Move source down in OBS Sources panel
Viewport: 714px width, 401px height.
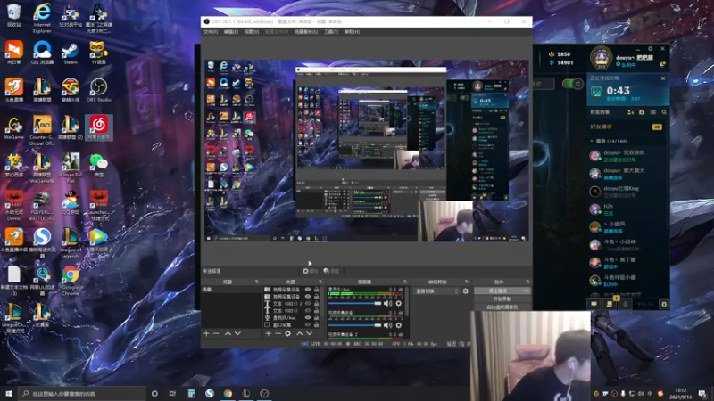click(x=309, y=333)
